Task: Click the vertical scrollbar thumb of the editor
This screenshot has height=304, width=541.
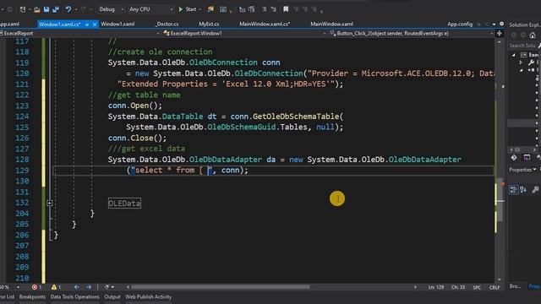Action: pyautogui.click(x=500, y=200)
